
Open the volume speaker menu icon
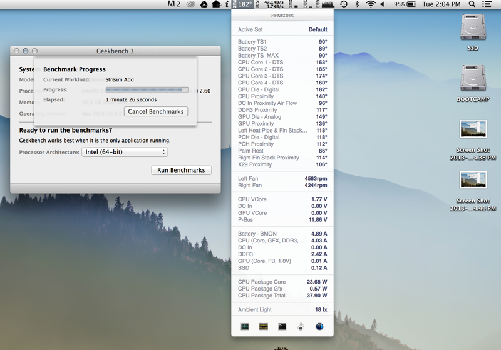point(383,4)
